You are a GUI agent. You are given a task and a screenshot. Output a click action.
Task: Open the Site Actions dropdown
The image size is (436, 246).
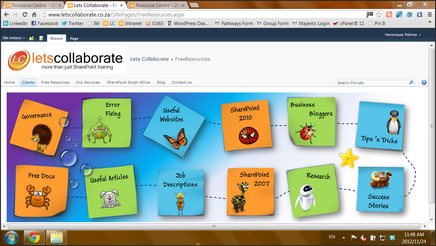14,38
